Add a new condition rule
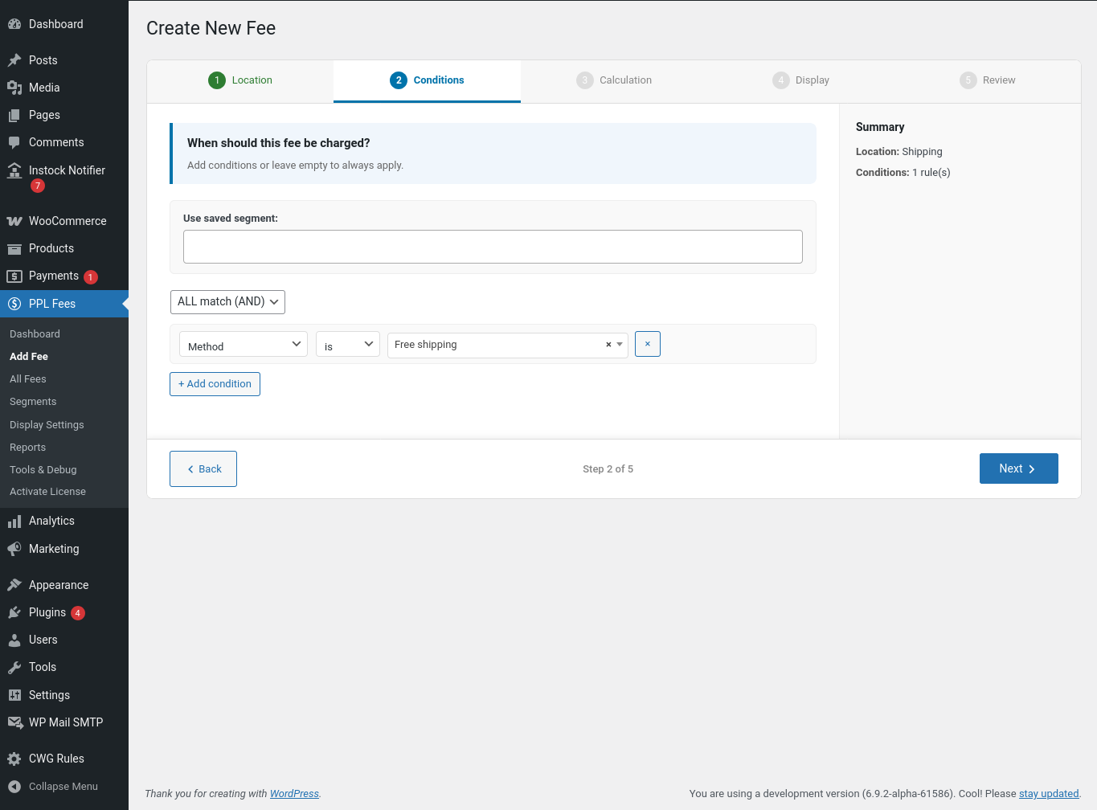 point(215,384)
